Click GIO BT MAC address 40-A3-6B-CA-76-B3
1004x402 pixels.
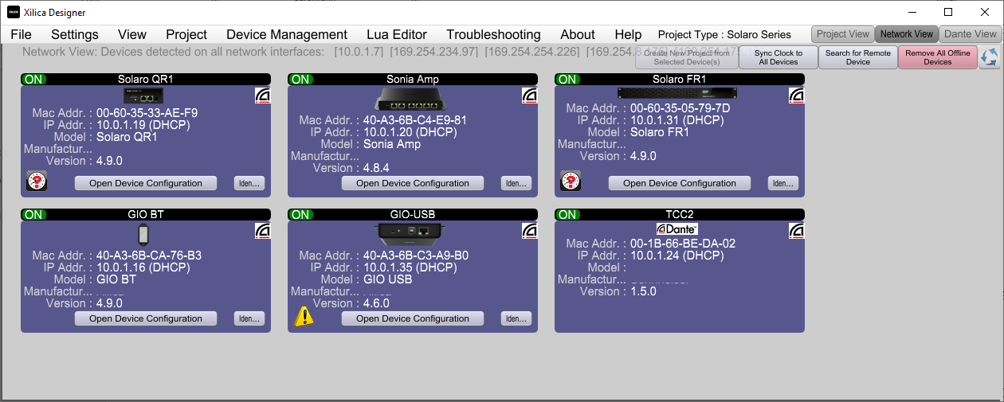point(149,256)
